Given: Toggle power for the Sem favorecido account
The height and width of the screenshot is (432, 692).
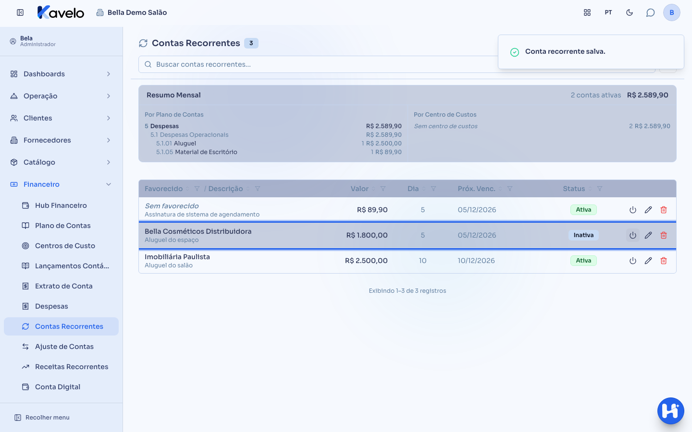Looking at the screenshot, I should 633,210.
